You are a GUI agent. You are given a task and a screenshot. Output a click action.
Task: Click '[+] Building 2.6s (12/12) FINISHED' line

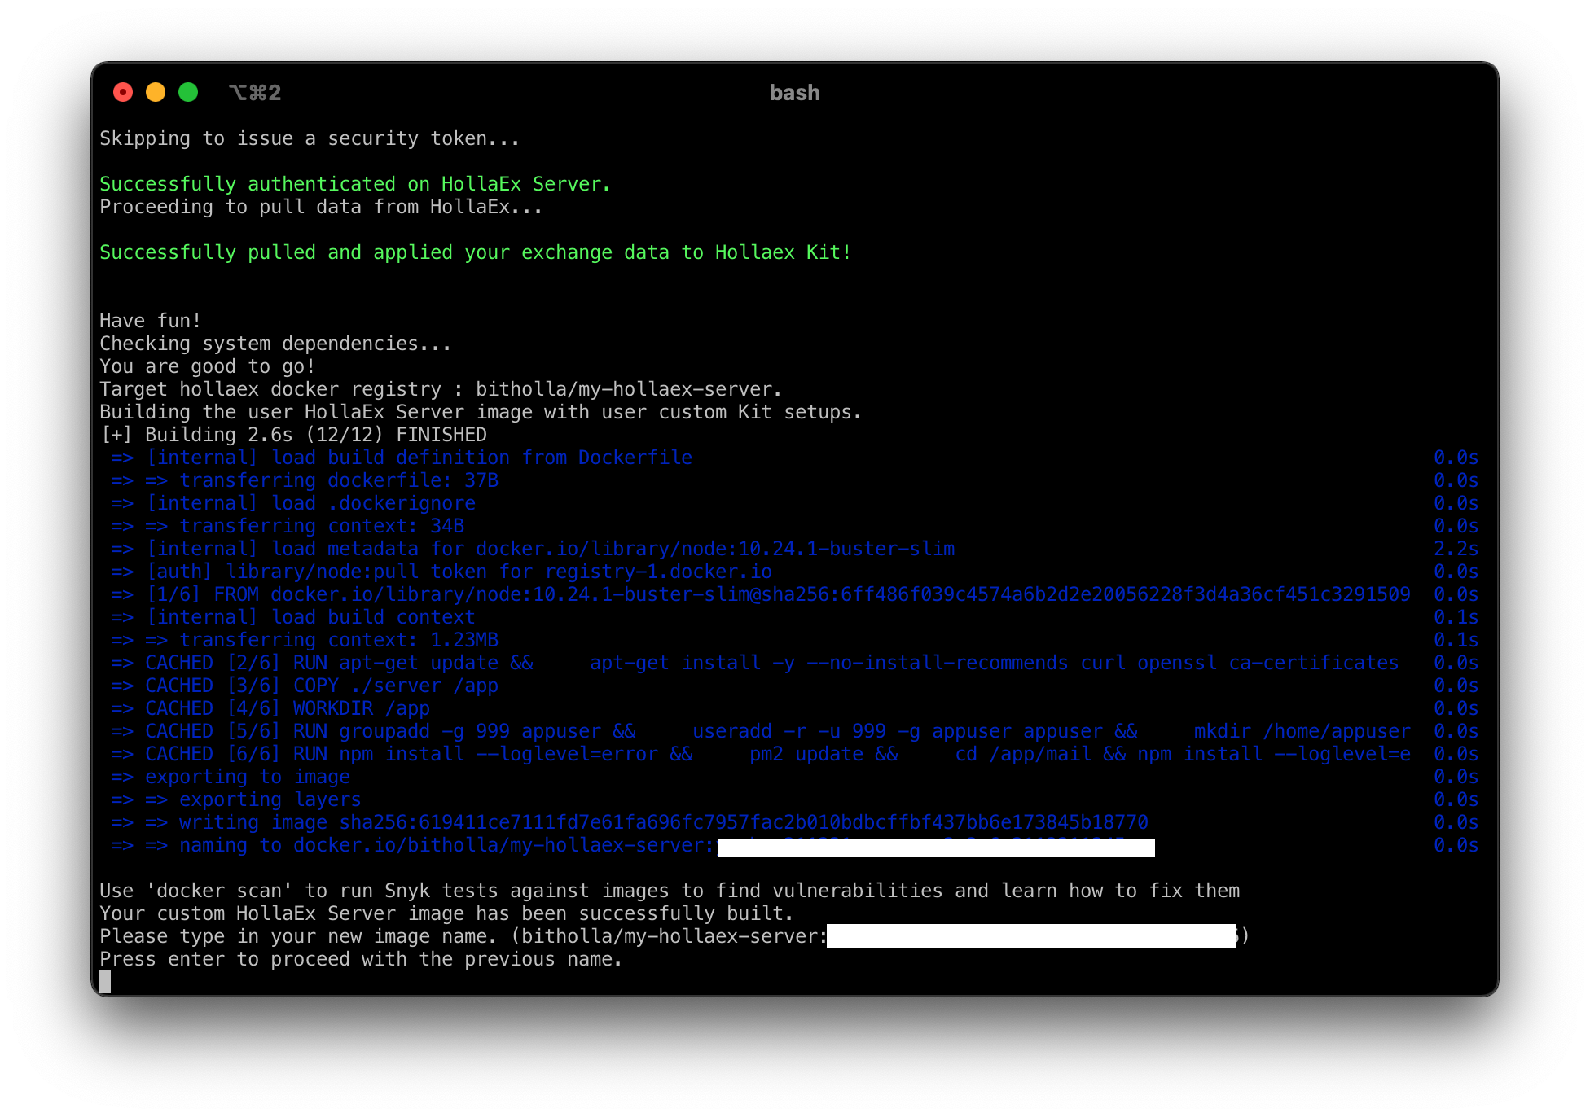pyautogui.click(x=293, y=435)
